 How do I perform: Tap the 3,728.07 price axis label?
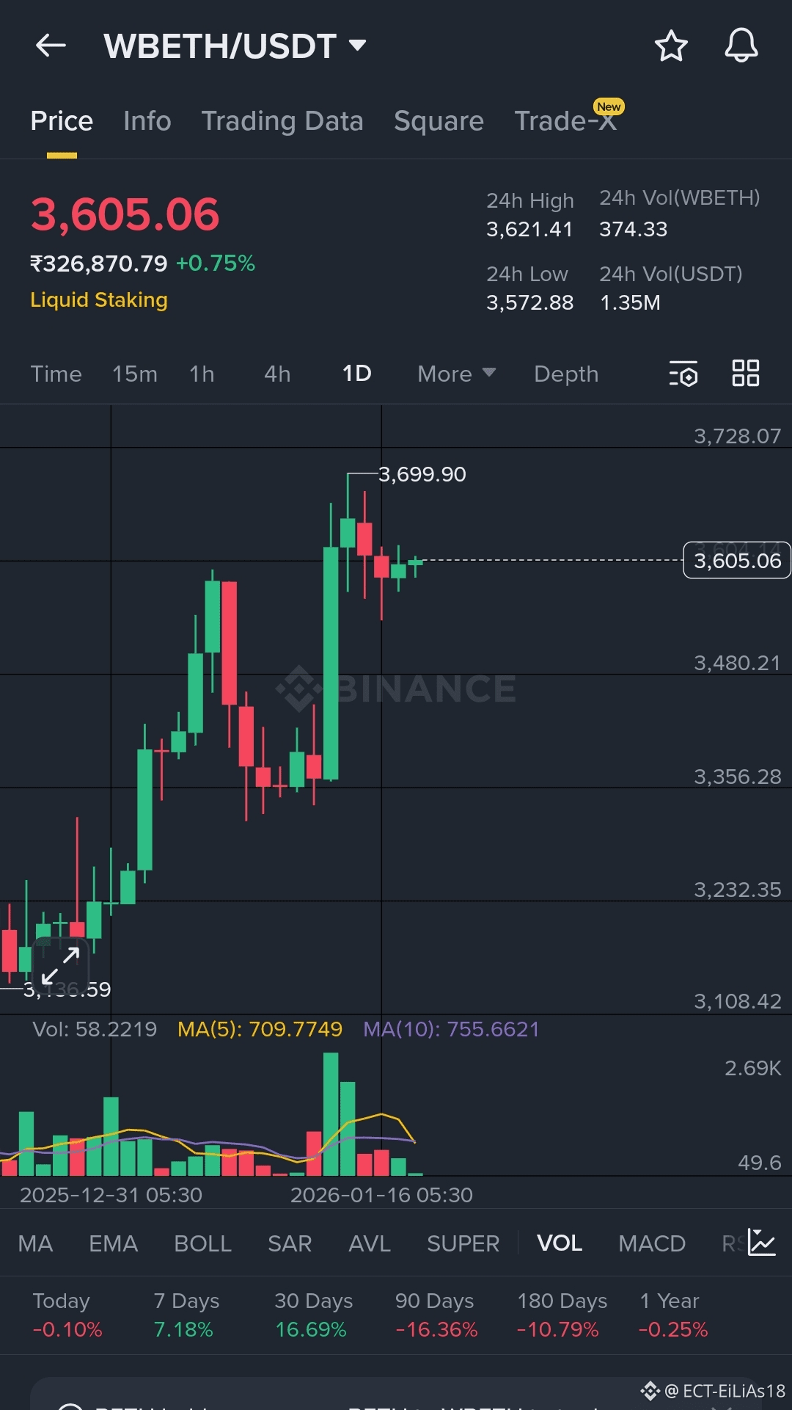pyautogui.click(x=737, y=436)
